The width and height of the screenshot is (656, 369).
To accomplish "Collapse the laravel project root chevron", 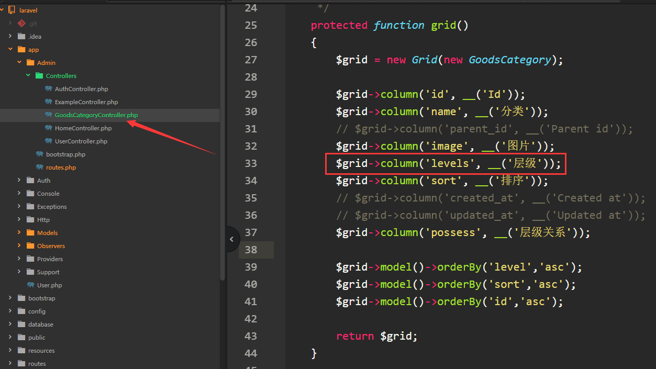I will [x=2, y=10].
